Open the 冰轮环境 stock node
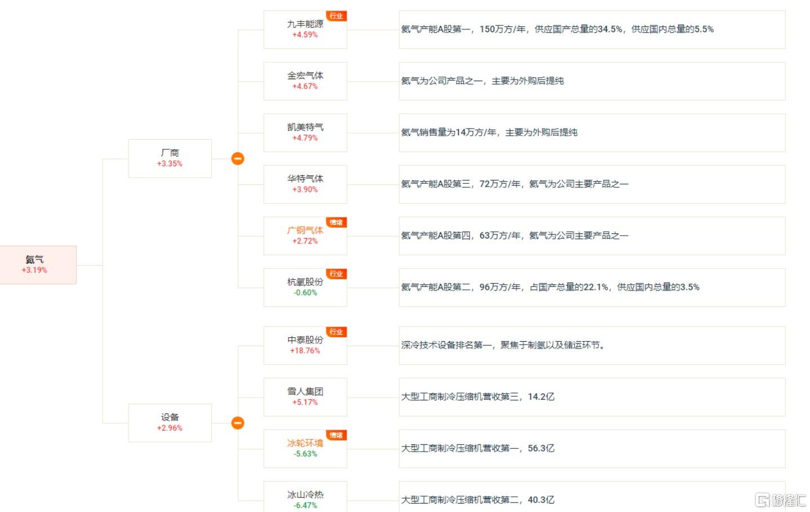The height and width of the screenshot is (512, 810). tap(305, 449)
